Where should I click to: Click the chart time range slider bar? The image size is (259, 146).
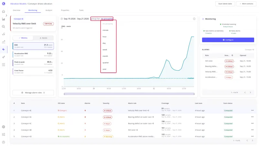click(129, 94)
